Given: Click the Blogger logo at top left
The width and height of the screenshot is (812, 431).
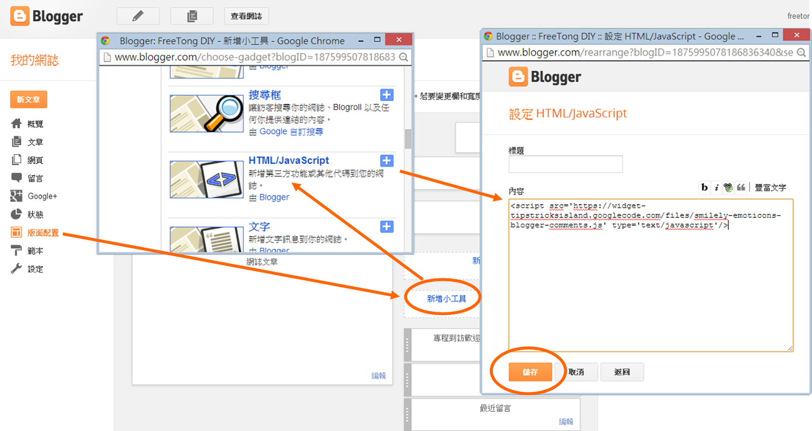Looking at the screenshot, I should coord(47,16).
